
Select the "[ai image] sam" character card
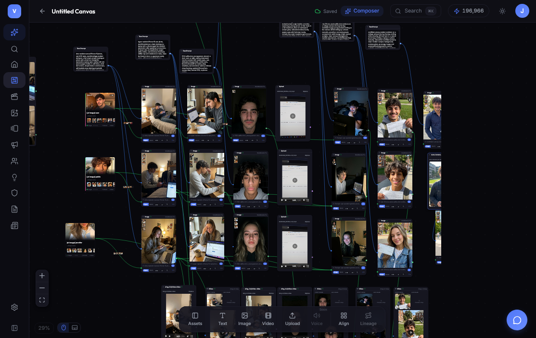tap(100, 109)
